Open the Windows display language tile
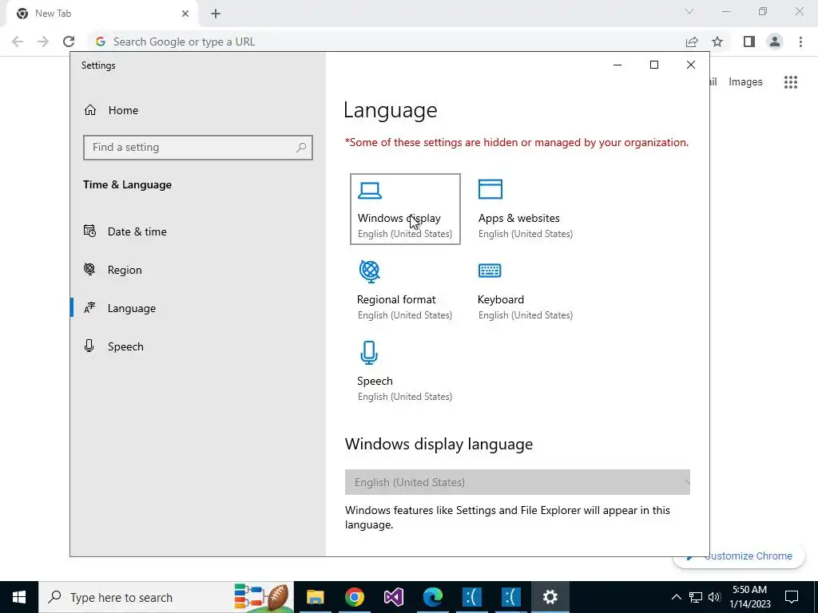The height and width of the screenshot is (613, 818). 405,209
